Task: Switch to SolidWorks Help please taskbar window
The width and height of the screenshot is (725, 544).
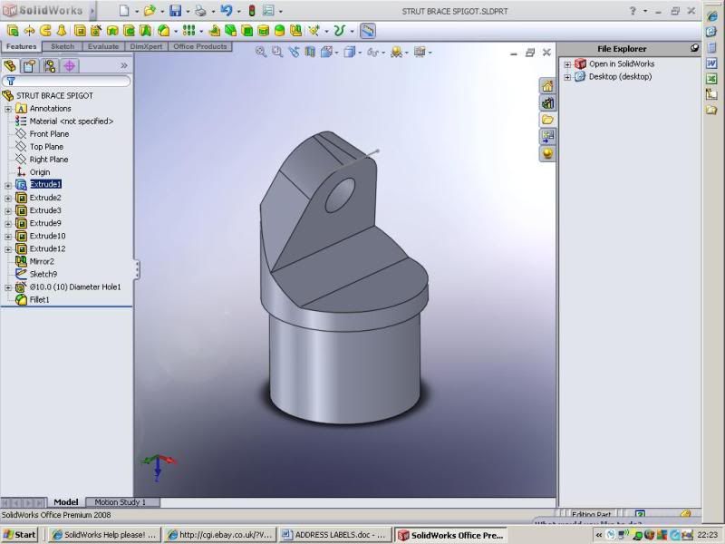Action: coord(105,535)
